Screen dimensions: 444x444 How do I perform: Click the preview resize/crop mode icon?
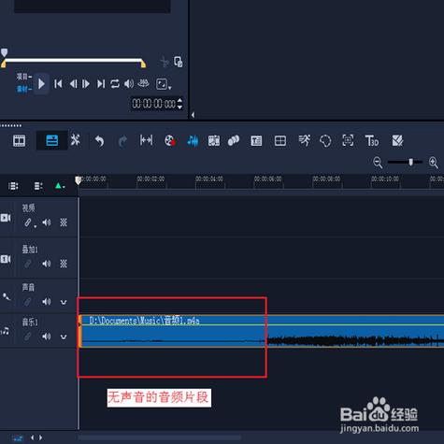pos(162,84)
